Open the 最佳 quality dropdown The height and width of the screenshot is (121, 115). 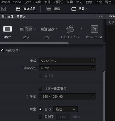pyautogui.click(x=65, y=109)
